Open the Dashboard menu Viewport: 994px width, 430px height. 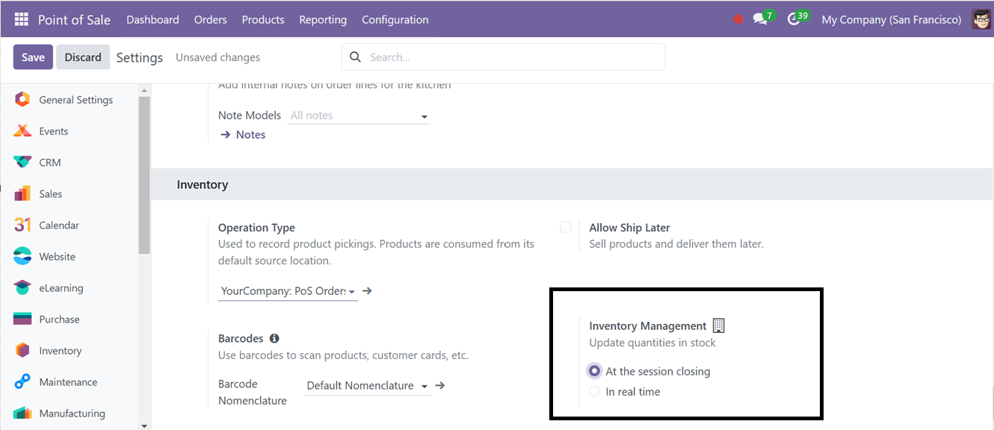click(x=152, y=19)
